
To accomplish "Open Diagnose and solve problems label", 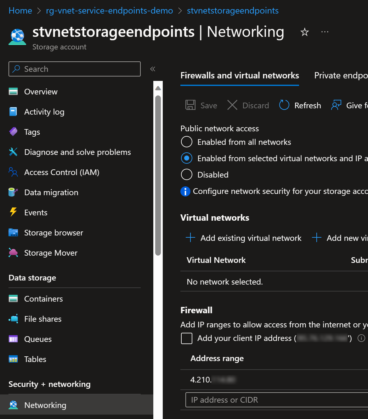I will 77,152.
